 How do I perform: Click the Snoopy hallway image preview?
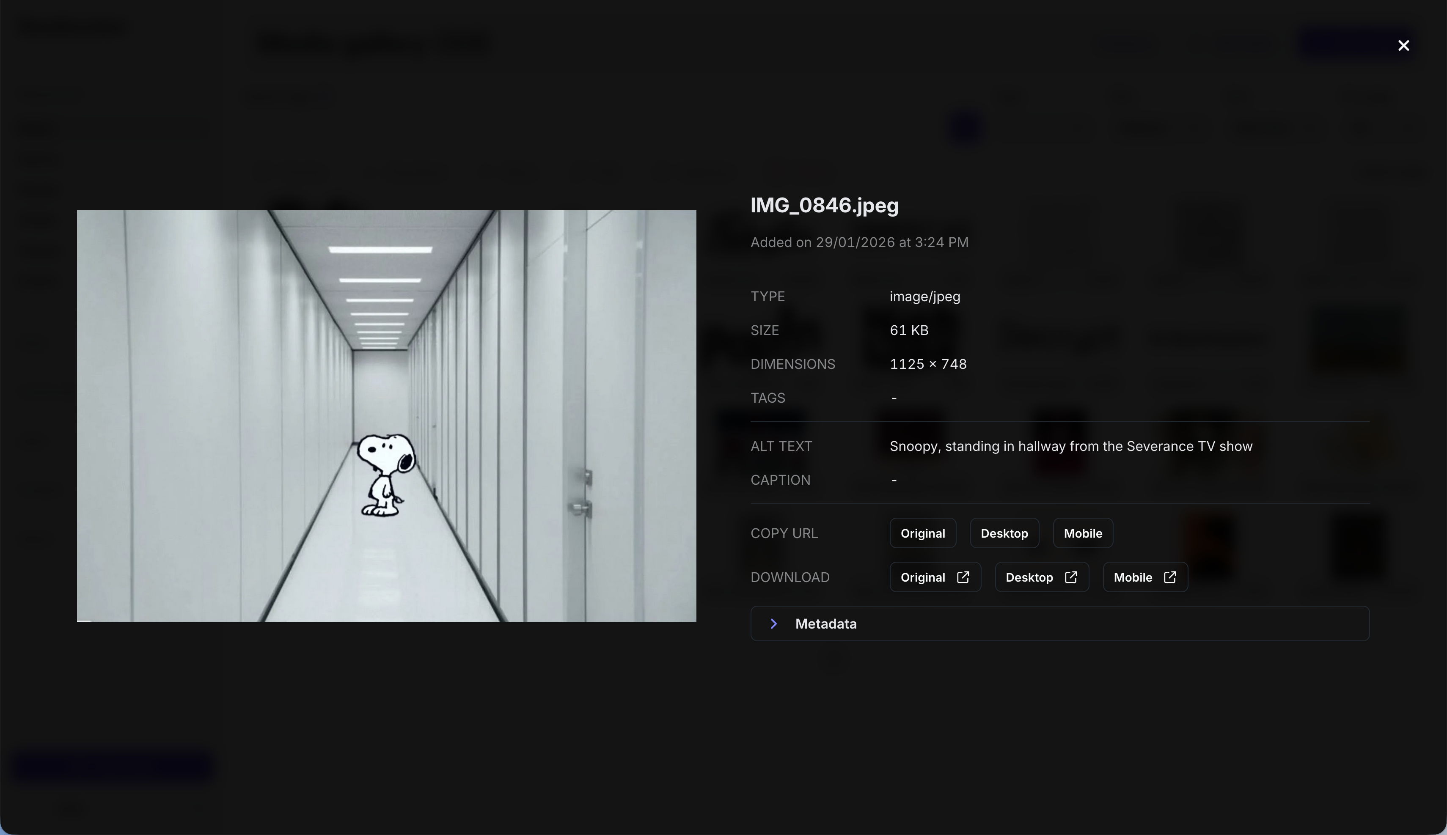click(x=386, y=416)
